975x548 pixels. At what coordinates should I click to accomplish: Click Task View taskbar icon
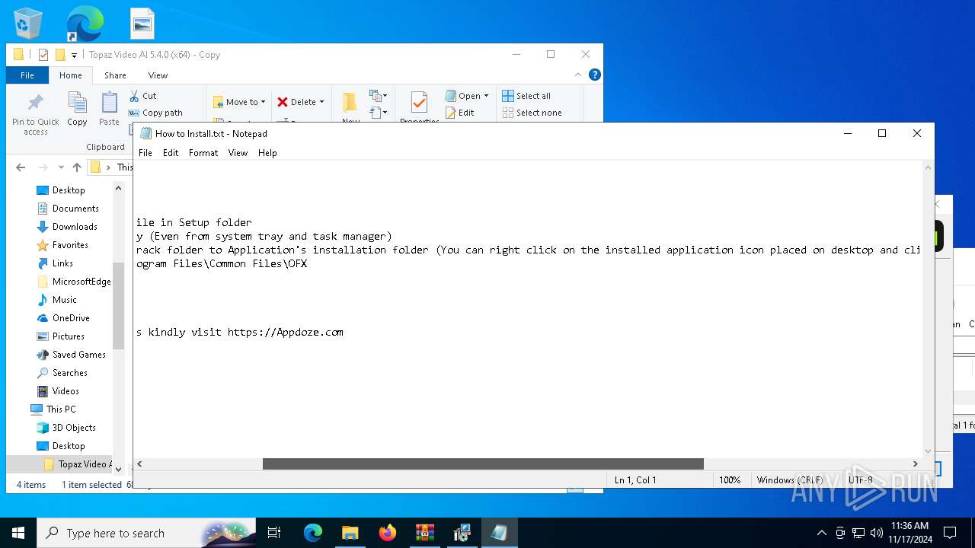(274, 533)
